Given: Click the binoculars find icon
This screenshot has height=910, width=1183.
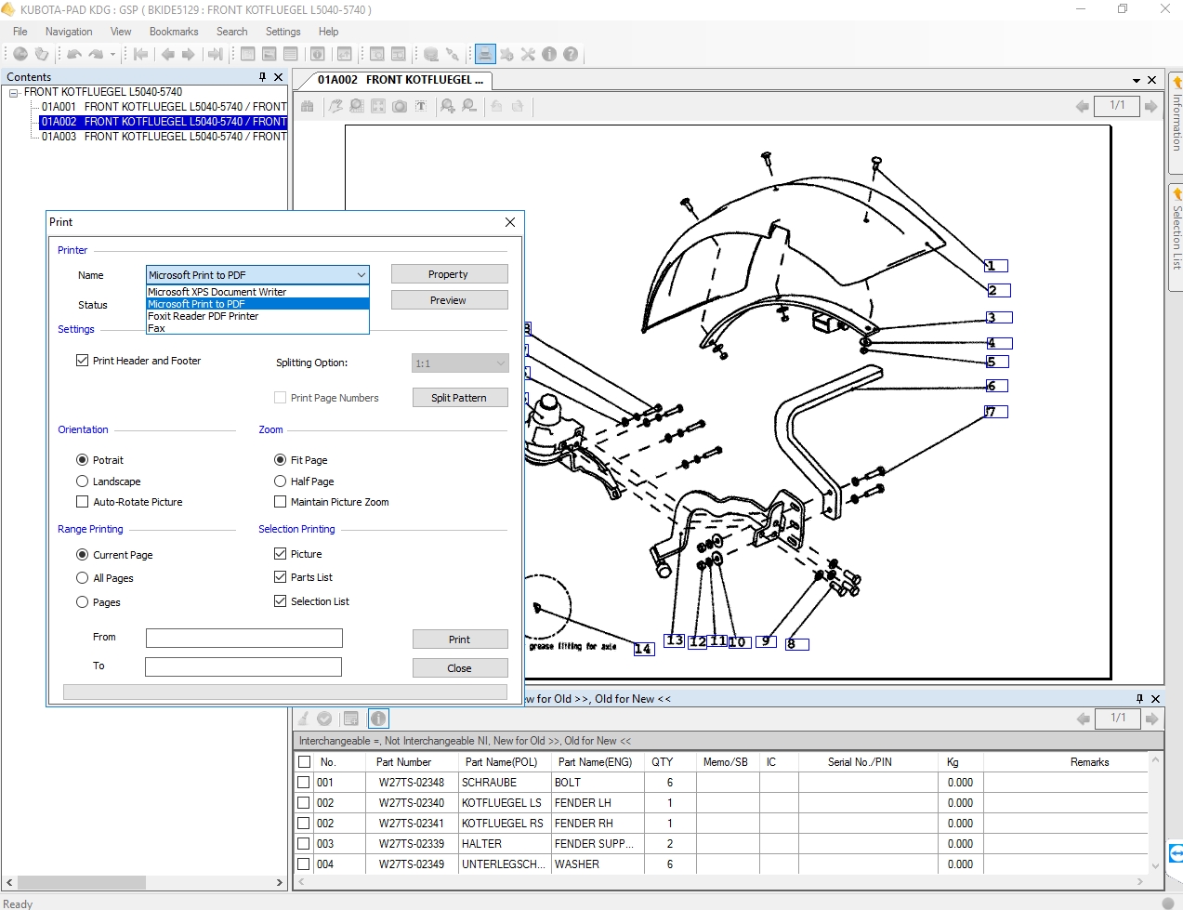Looking at the screenshot, I should pyautogui.click(x=307, y=106).
